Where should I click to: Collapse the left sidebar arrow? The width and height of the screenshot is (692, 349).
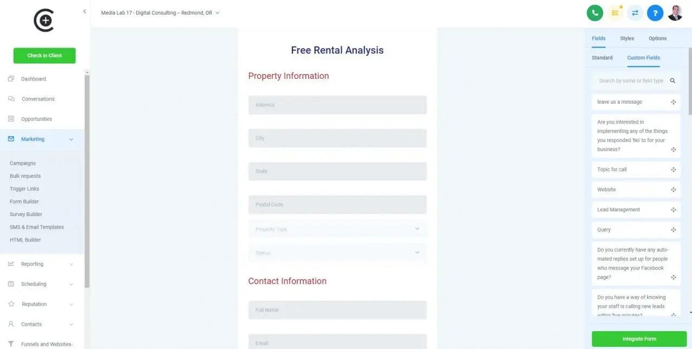[84, 11]
